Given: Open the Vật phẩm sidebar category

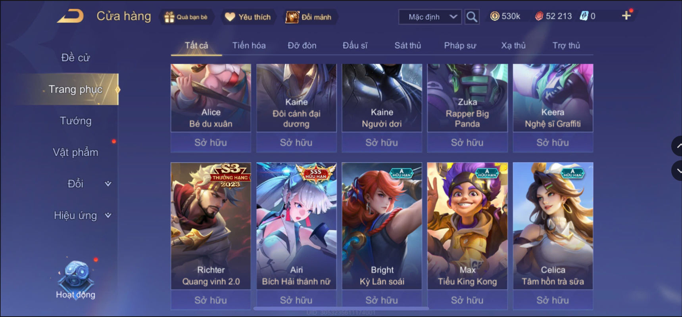Looking at the screenshot, I should (75, 152).
